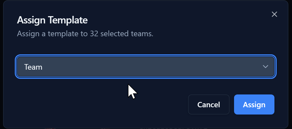This screenshot has width=292, height=129.
Task: Select the Assign Template heading text
Action: tap(52, 20)
